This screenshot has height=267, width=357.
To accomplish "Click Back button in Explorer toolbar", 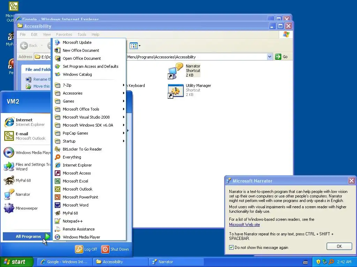I will pyautogui.click(x=29, y=46).
